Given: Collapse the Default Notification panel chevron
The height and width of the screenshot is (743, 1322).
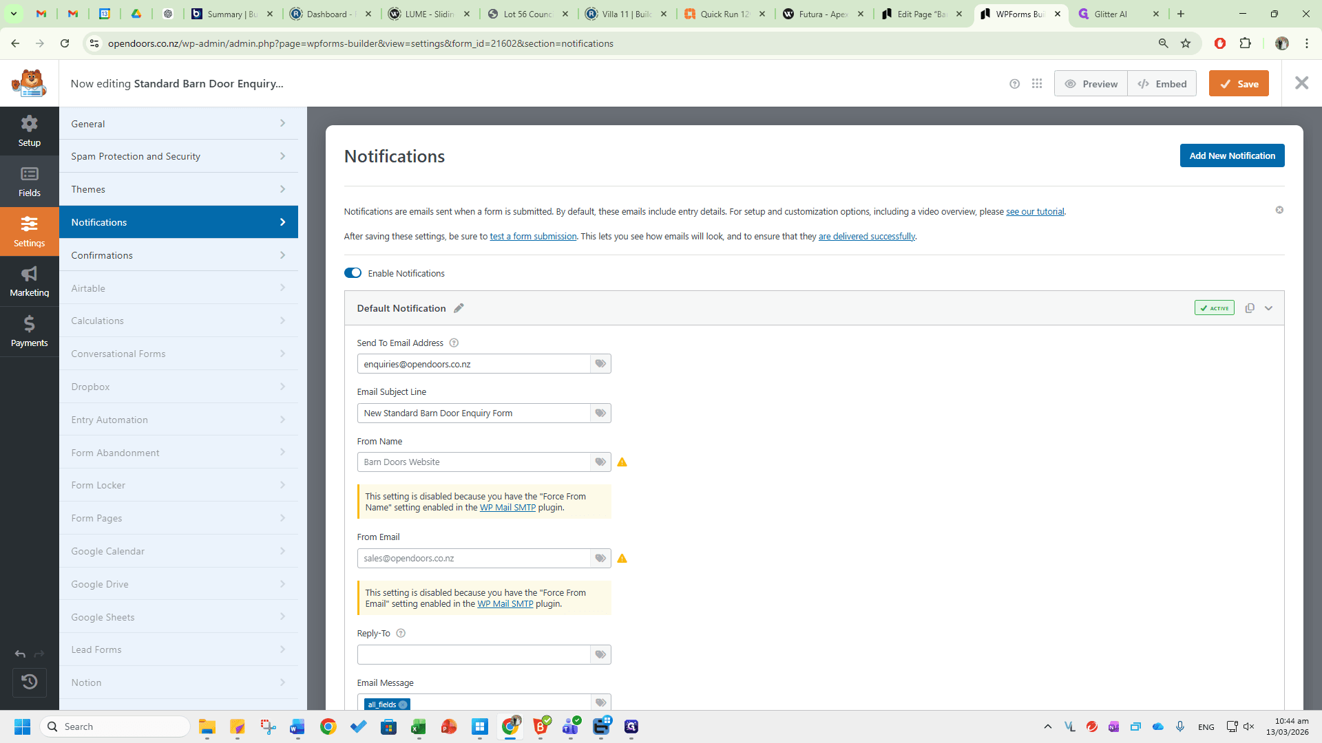Looking at the screenshot, I should point(1268,308).
